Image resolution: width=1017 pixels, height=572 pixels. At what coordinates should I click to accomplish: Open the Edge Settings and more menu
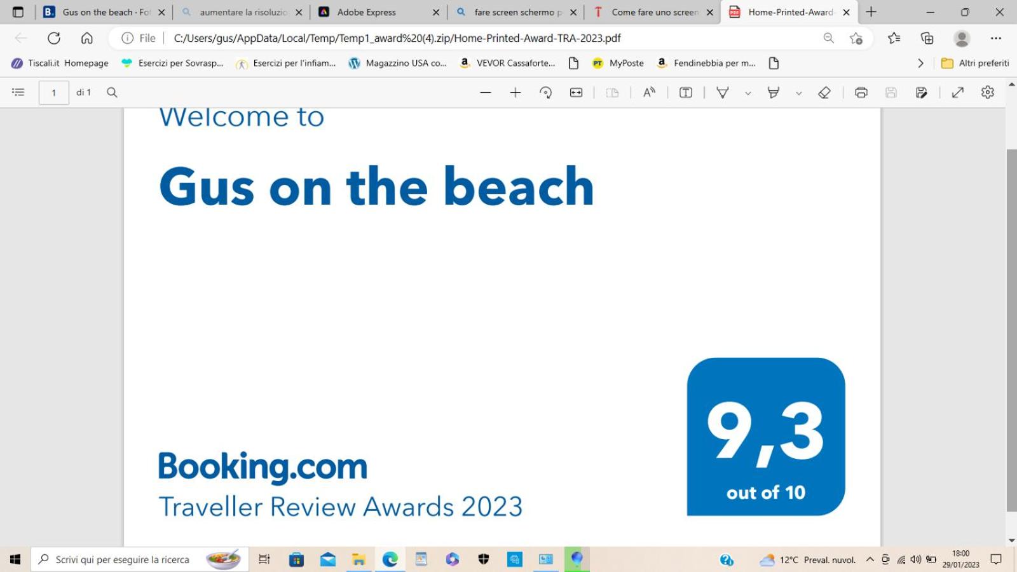click(x=996, y=38)
